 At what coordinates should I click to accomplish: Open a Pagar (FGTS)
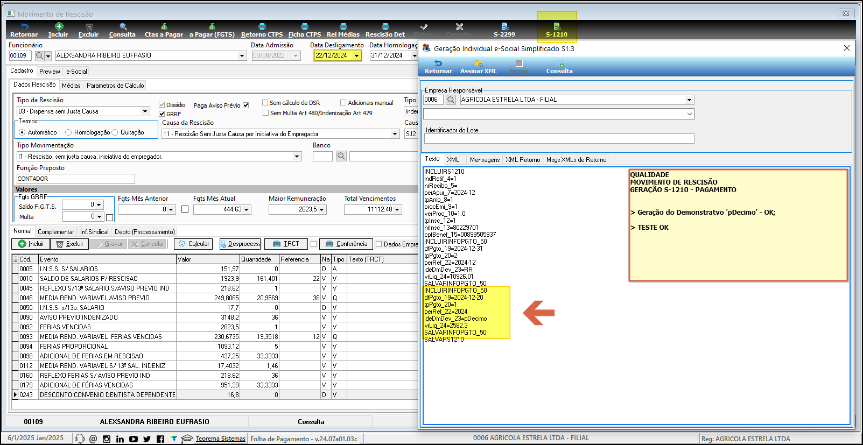pyautogui.click(x=212, y=30)
